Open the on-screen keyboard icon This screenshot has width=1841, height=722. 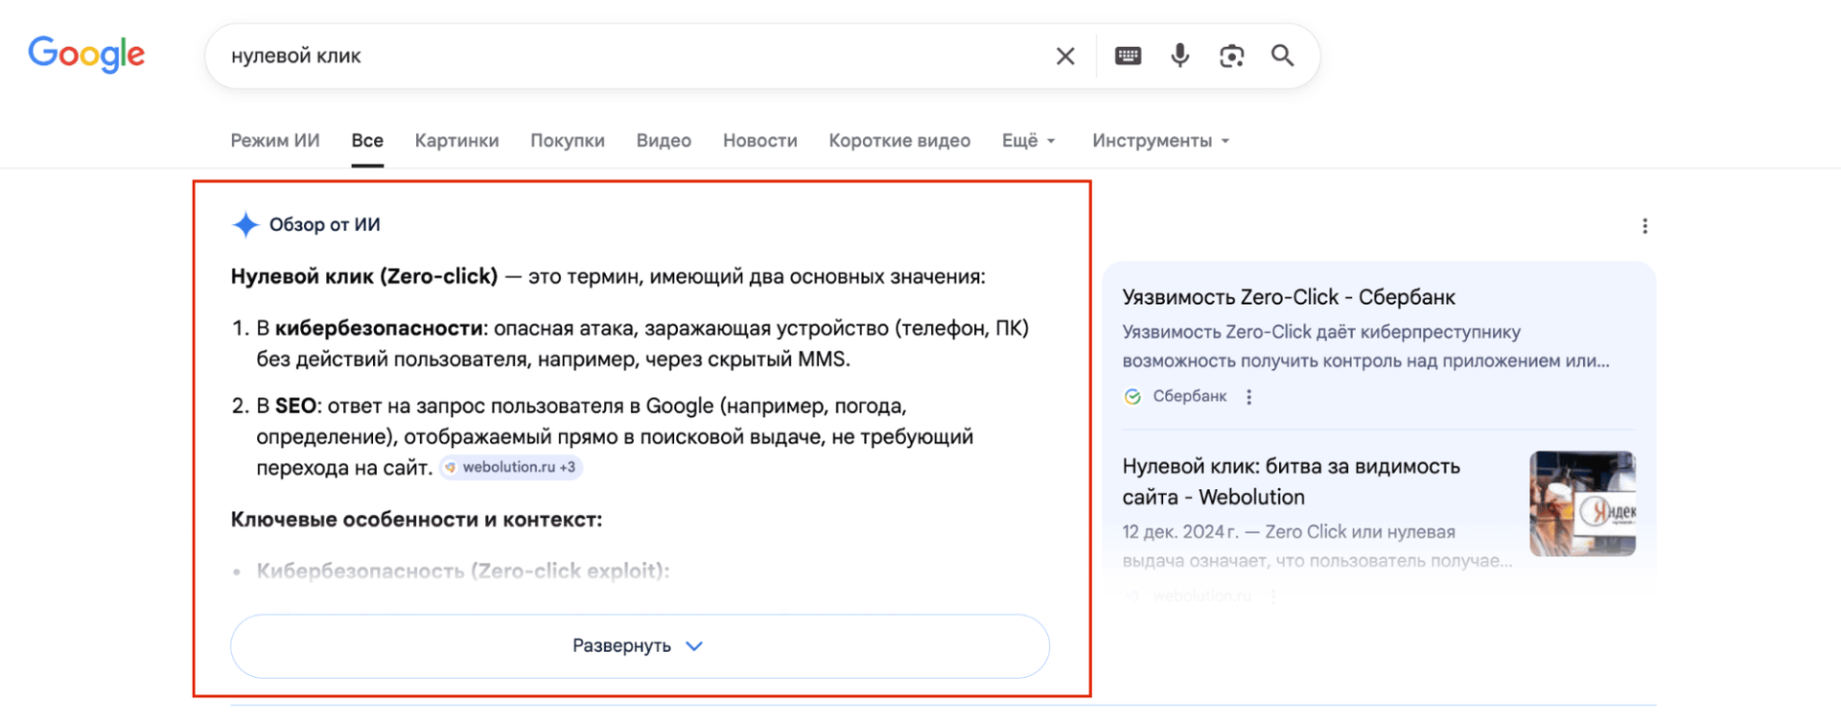(1128, 57)
